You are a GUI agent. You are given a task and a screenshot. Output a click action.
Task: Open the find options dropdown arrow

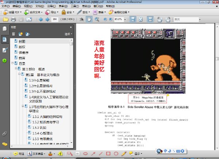pos(200,20)
